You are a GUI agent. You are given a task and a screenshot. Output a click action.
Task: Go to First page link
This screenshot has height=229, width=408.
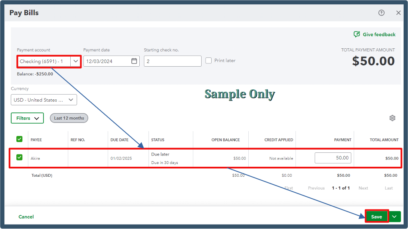click(289, 188)
